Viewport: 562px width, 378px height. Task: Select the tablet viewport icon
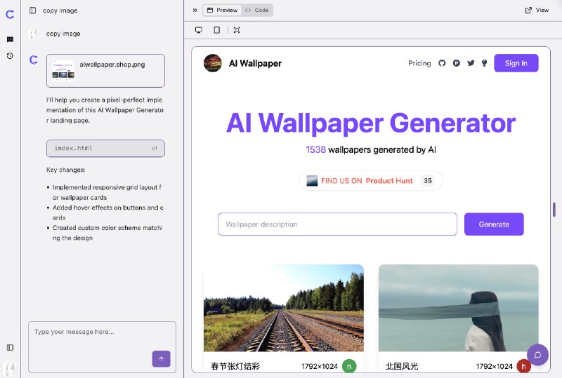point(217,30)
